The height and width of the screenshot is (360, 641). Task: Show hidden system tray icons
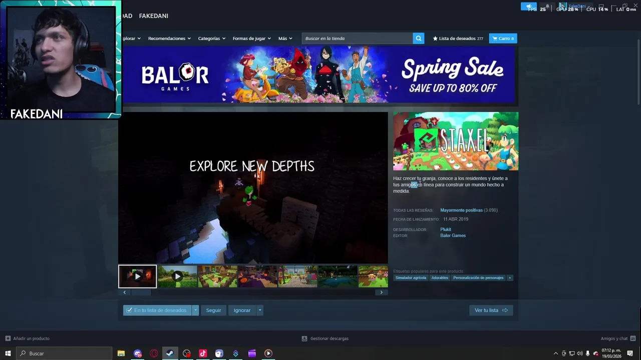[555, 353]
